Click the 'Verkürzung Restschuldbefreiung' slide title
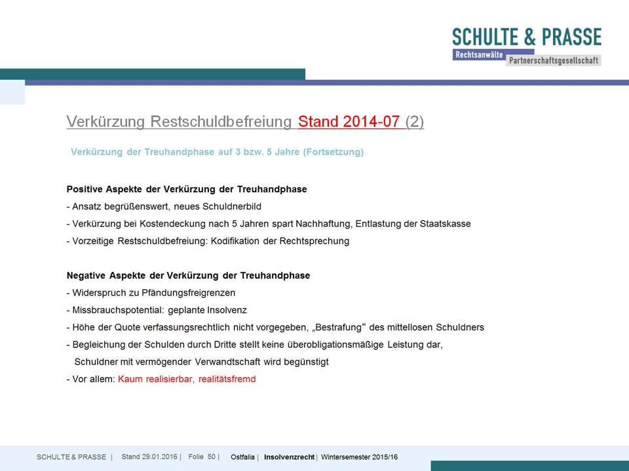 pyautogui.click(x=179, y=122)
